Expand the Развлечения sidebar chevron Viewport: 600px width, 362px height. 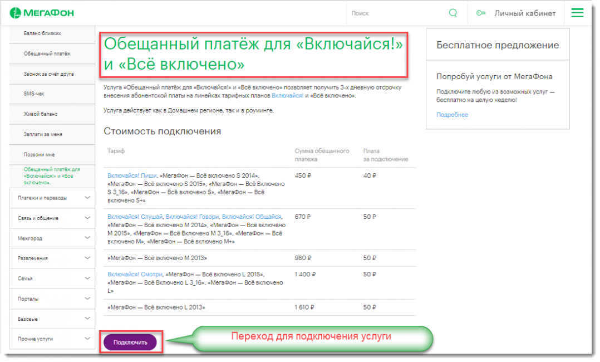(87, 258)
